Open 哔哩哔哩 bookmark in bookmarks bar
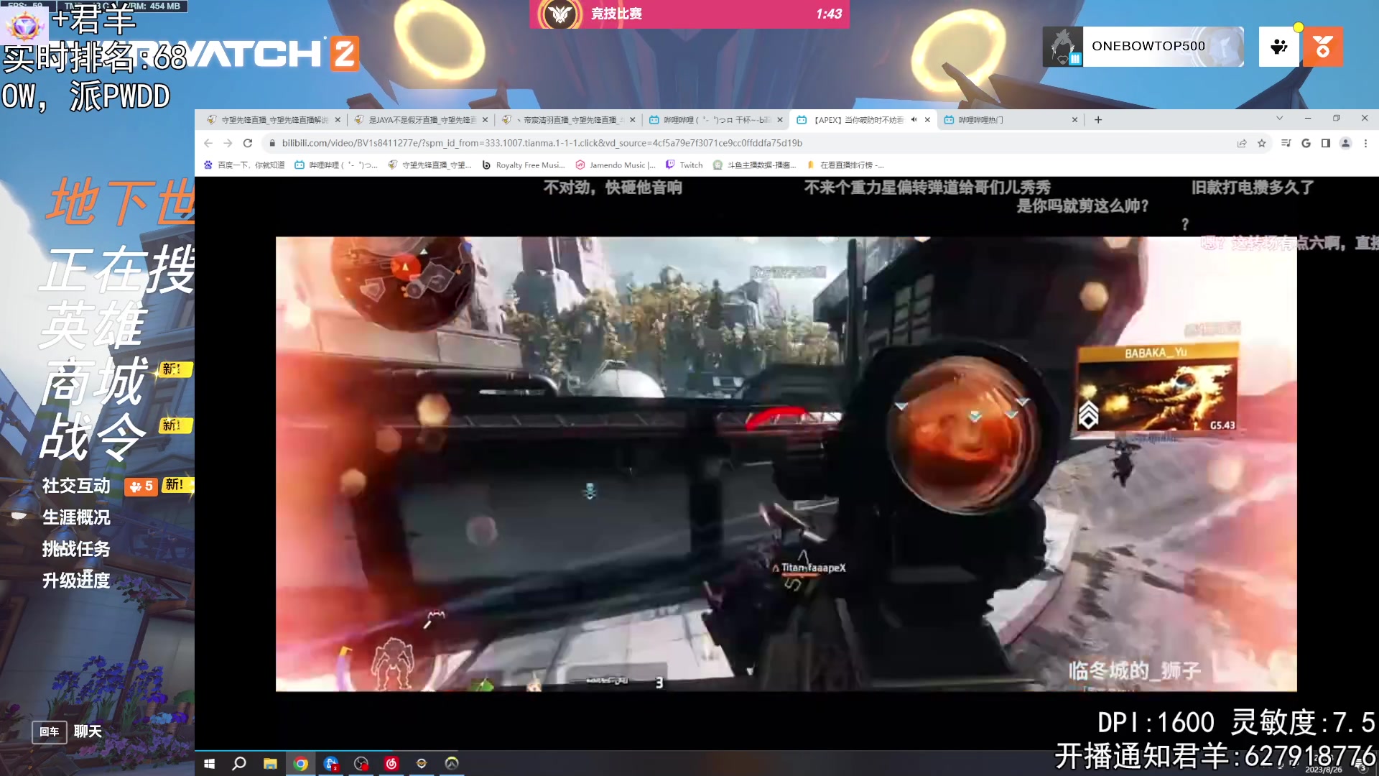 click(x=335, y=165)
